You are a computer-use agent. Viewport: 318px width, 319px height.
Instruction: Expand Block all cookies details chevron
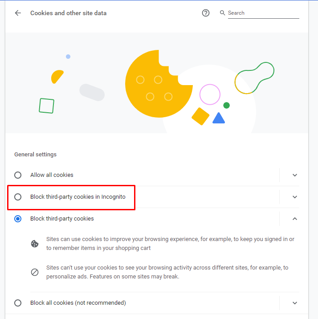(x=295, y=303)
